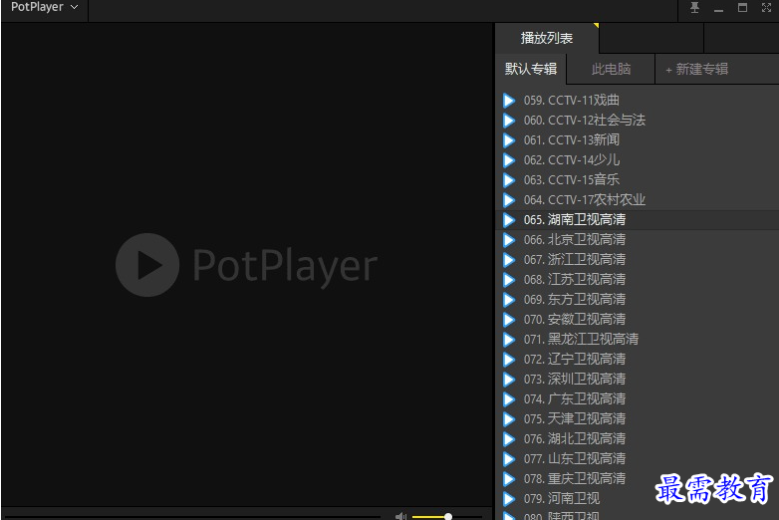This screenshot has width=779, height=520.
Task: Mute audio with the speaker icon
Action: click(x=400, y=517)
